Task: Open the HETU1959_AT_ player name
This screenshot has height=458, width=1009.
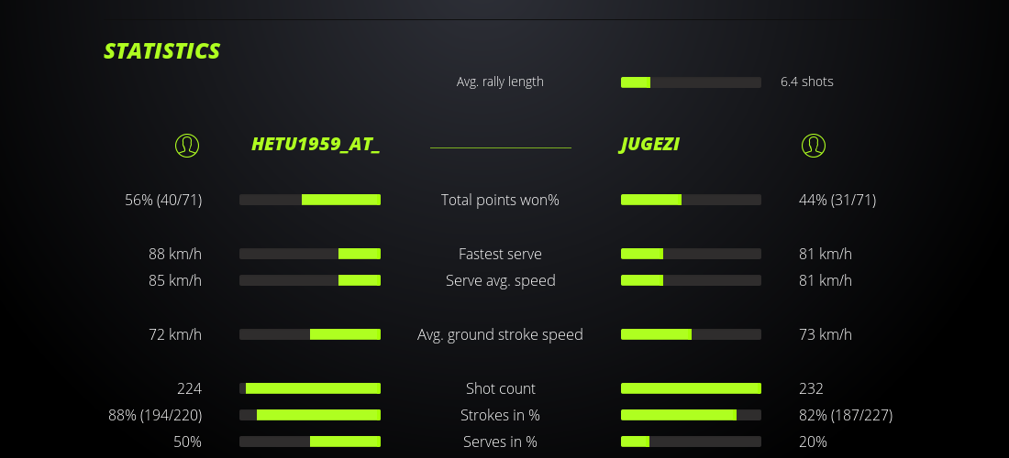Action: tap(316, 145)
